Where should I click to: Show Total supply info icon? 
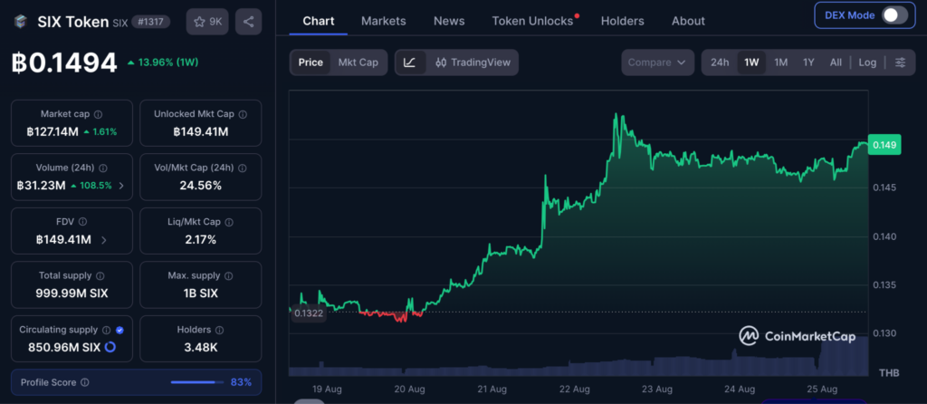click(100, 275)
